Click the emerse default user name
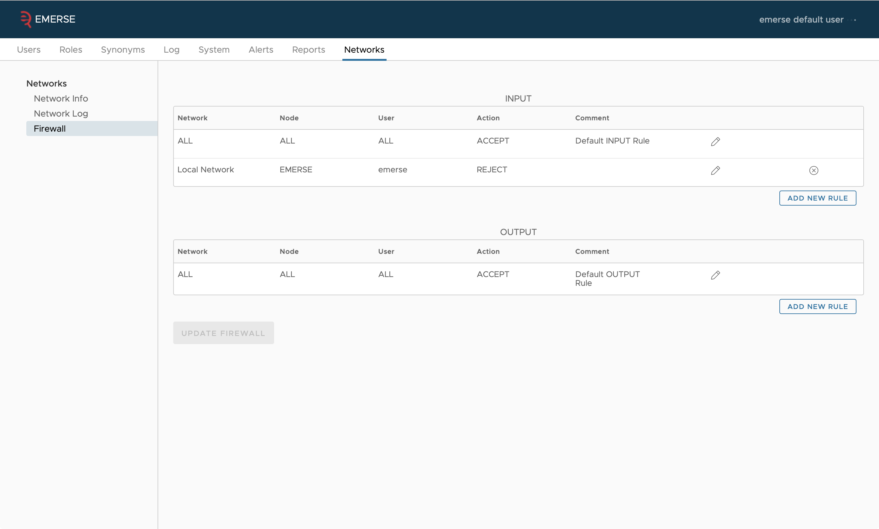 [801, 20]
